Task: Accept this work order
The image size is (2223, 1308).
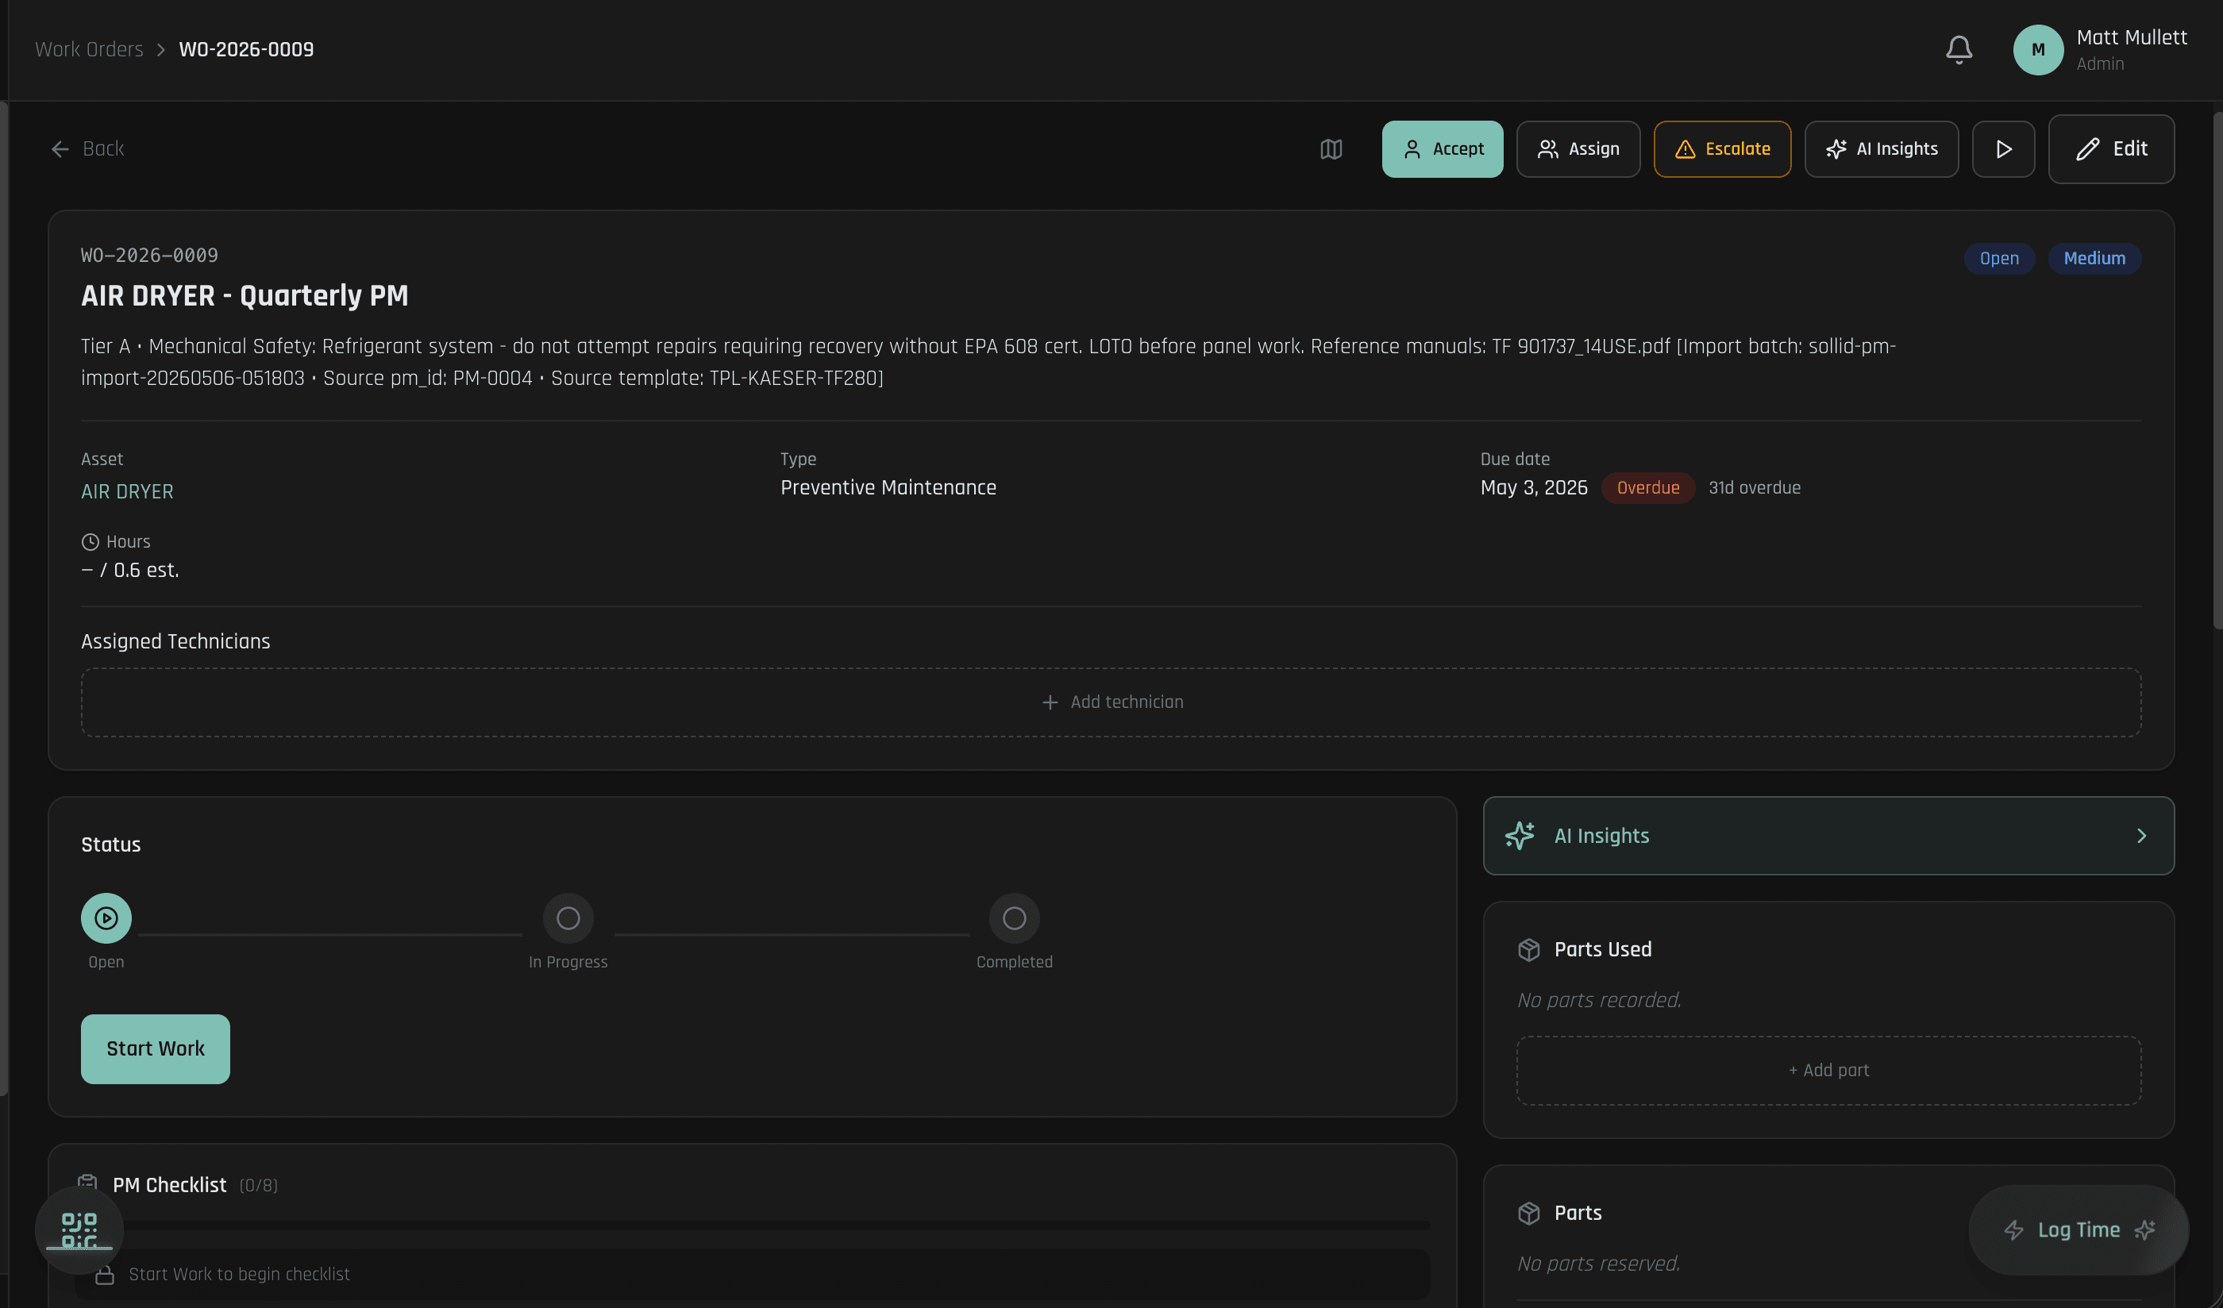Action: 1443,149
